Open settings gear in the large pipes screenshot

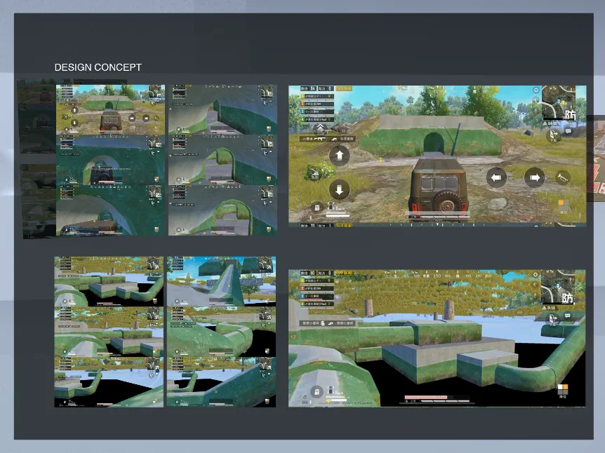pos(535,274)
